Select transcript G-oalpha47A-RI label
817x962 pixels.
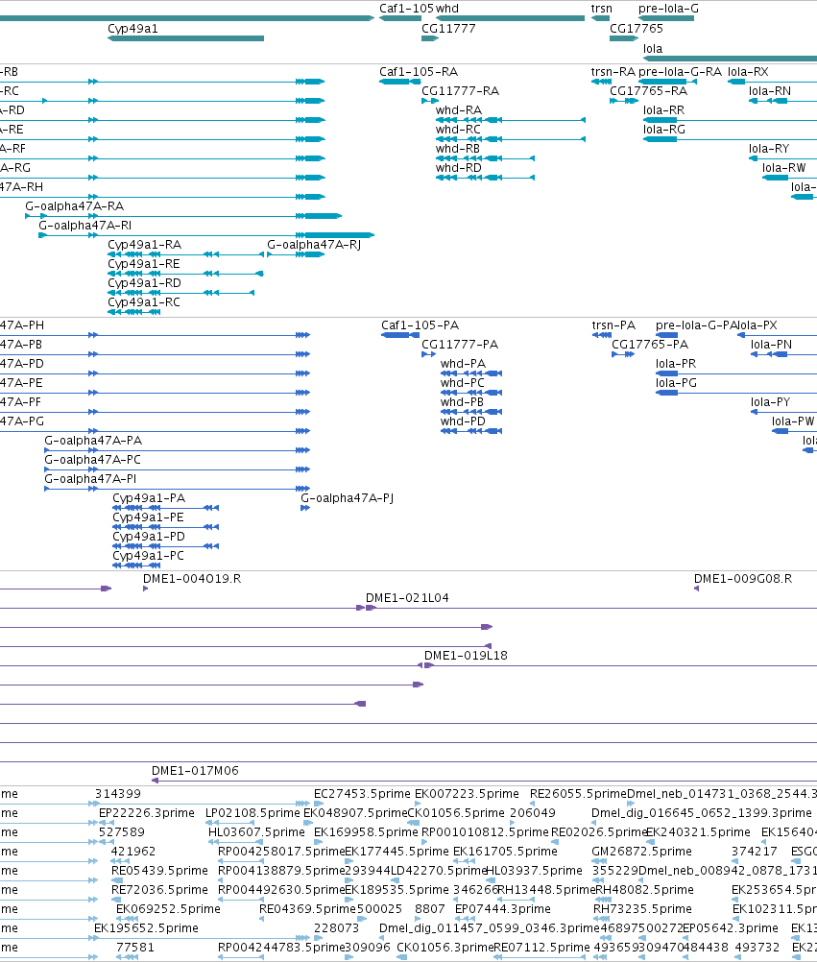click(85, 226)
